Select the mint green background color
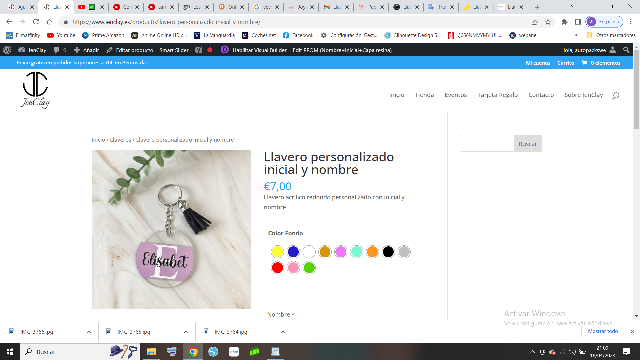The width and height of the screenshot is (640, 360). [357, 252]
